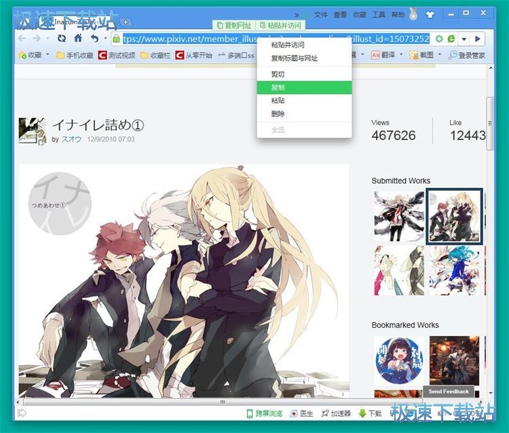Viewport: 509px width, 433px height.
Task: Open the round blue girl Bookmarked Works thumbnail
Action: 399,360
